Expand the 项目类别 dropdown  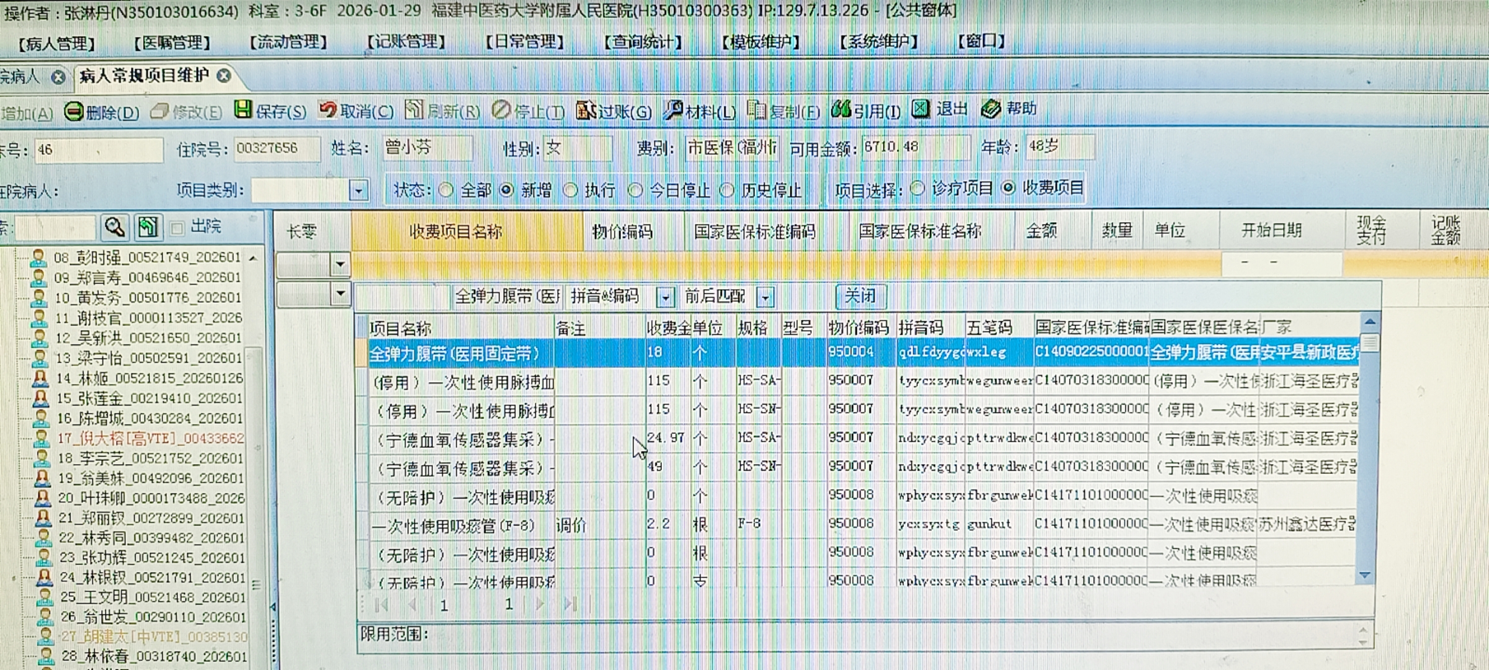tap(358, 190)
